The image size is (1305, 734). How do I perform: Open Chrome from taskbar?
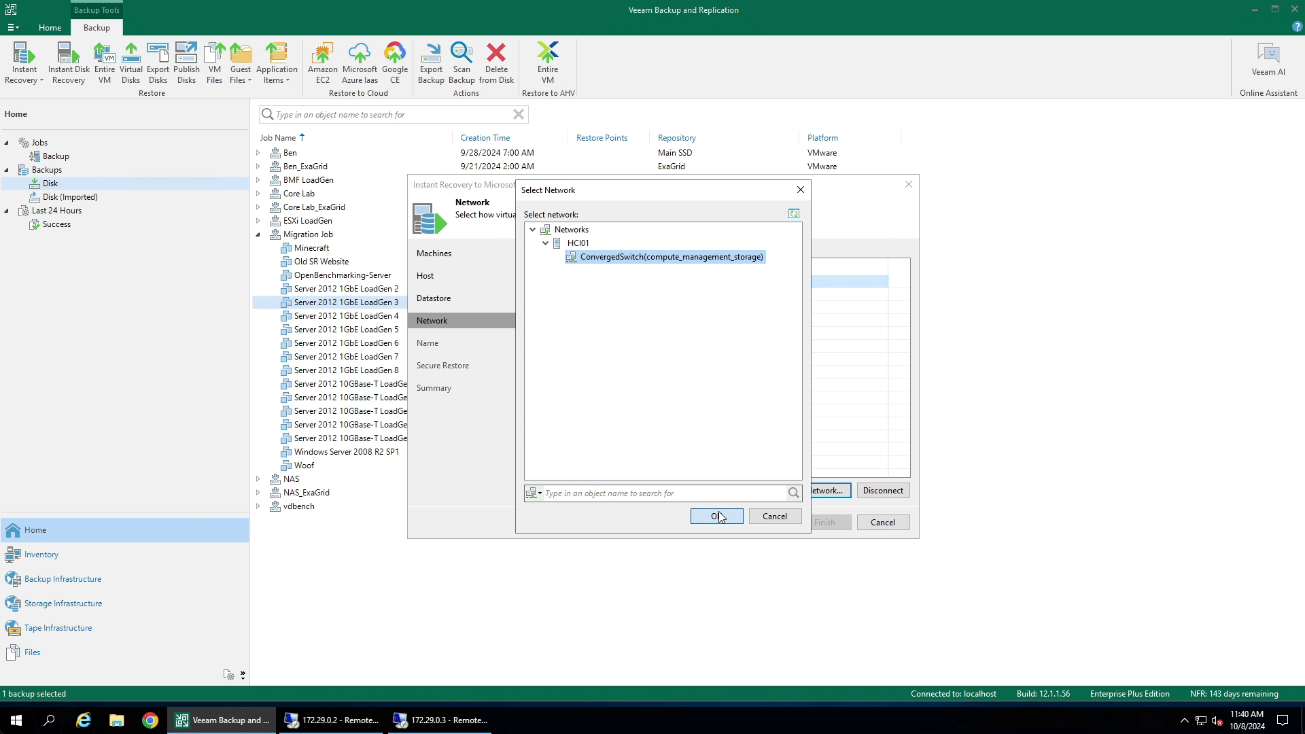point(150,720)
